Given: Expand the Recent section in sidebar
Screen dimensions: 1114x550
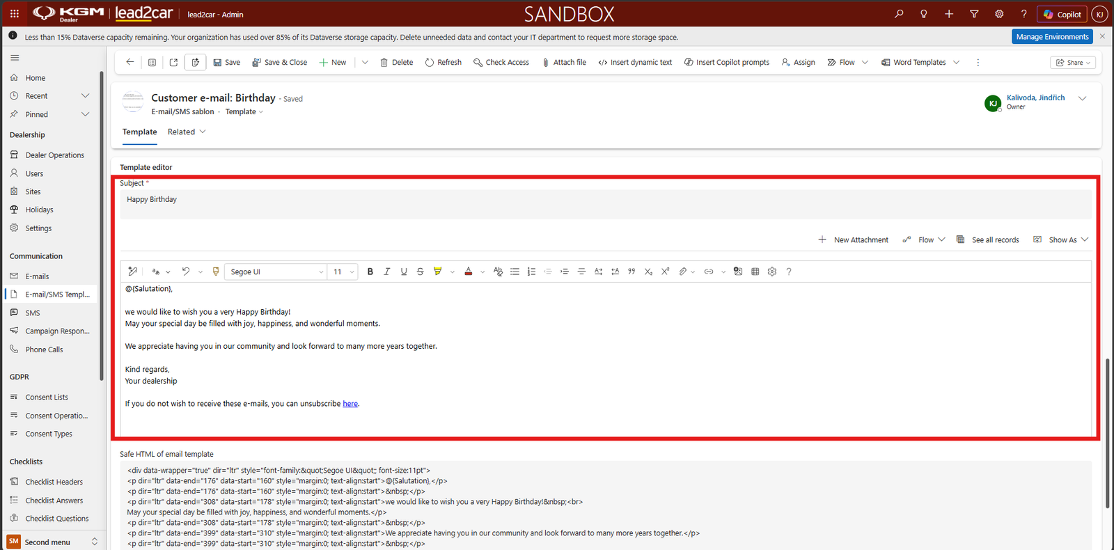Looking at the screenshot, I should tap(86, 96).
